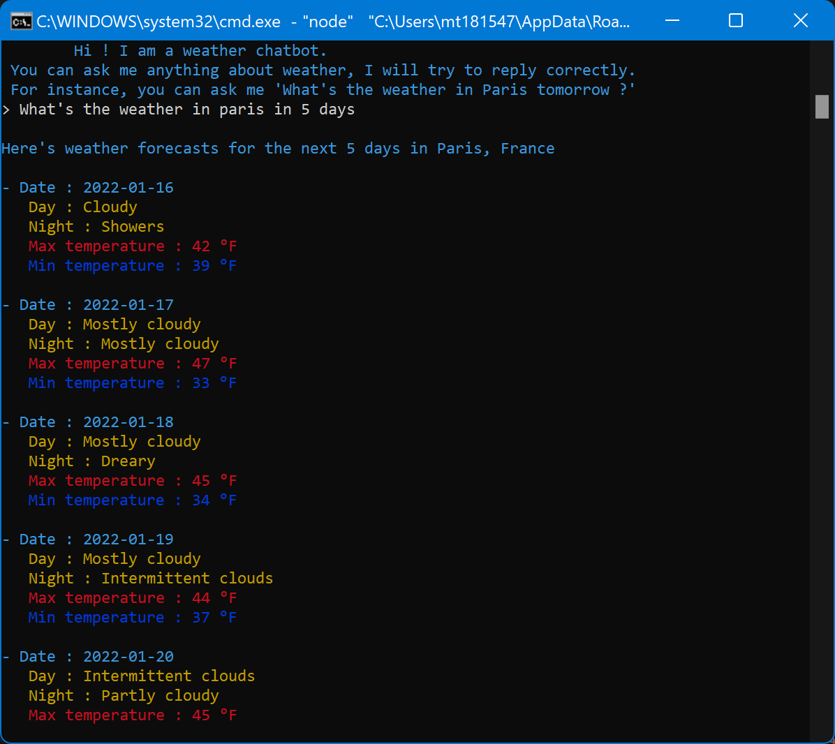Minimize the cmd.exe window

coord(672,21)
